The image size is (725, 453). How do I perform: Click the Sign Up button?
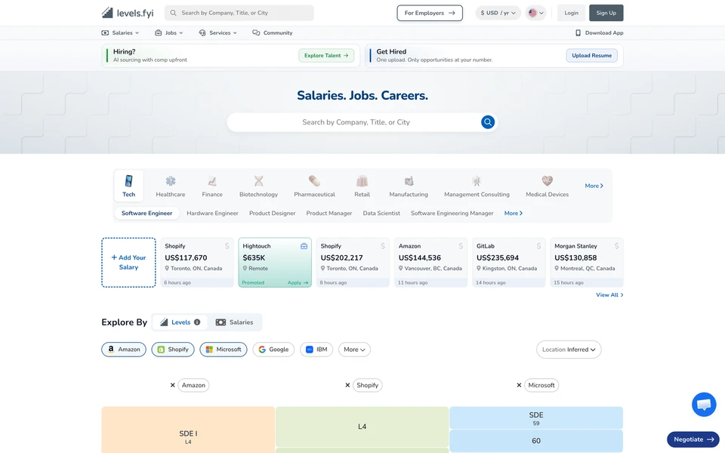point(606,13)
